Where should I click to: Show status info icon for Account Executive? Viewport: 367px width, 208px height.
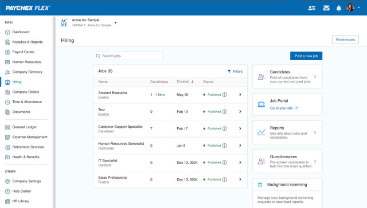[x=224, y=95]
